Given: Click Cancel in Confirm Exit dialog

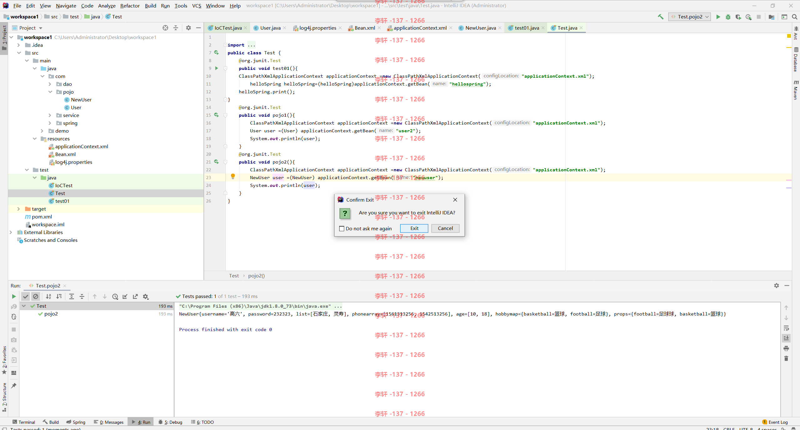Looking at the screenshot, I should point(445,228).
